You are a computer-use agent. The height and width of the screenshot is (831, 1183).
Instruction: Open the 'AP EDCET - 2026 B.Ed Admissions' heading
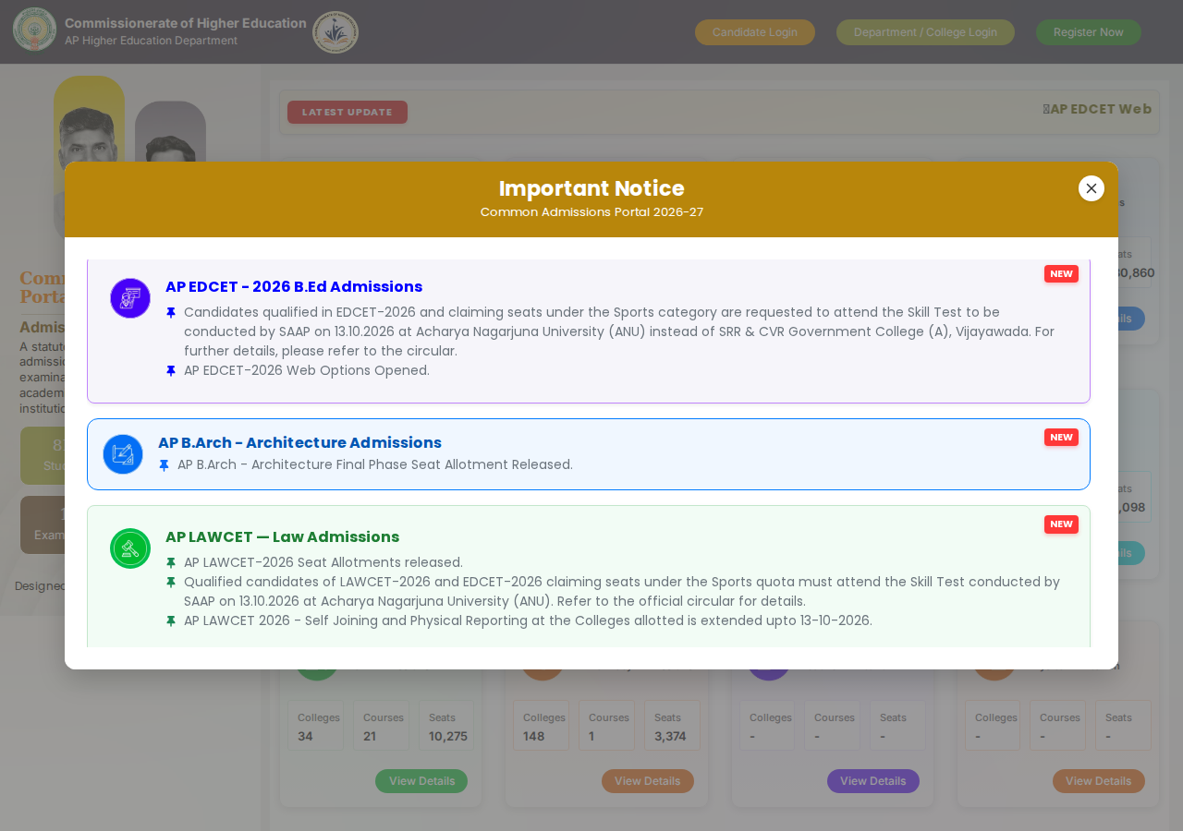click(x=294, y=287)
